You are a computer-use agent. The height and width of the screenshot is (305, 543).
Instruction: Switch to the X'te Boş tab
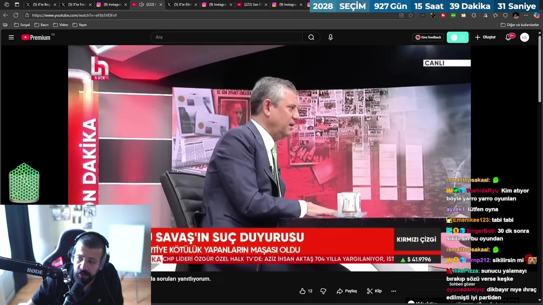(42, 5)
